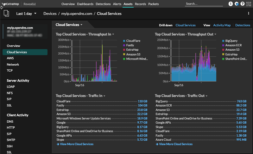Open SMTP under Client Activity
Viewport: 253px width, 154px height.
11,140
